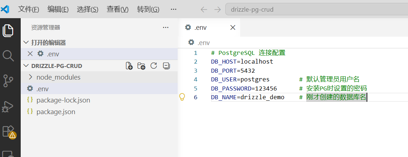Open the 转到(G) menu
The image size is (408, 157).
(148, 9)
